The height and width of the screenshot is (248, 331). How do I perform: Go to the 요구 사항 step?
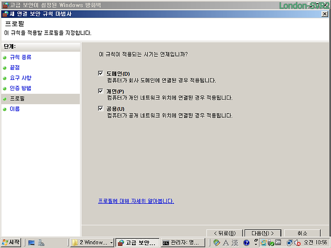pyautogui.click(x=21, y=78)
